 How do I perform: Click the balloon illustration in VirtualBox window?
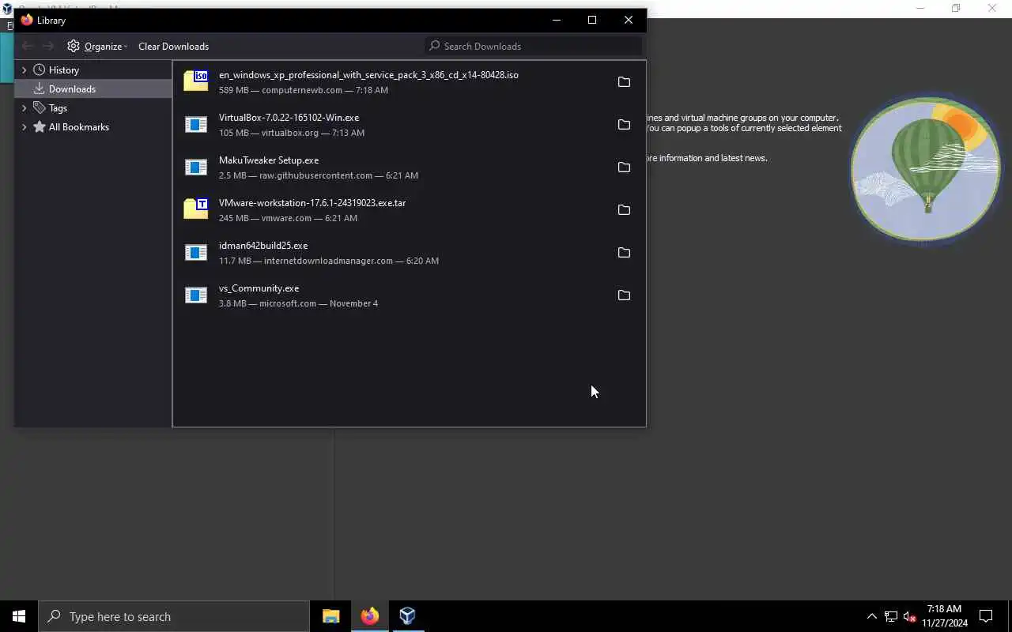point(926,169)
